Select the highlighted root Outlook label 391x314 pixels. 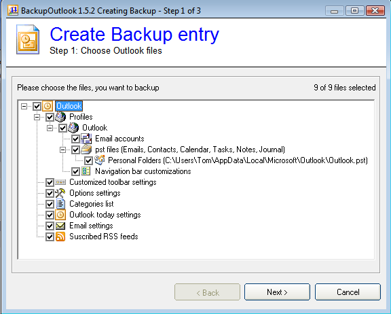(69, 106)
